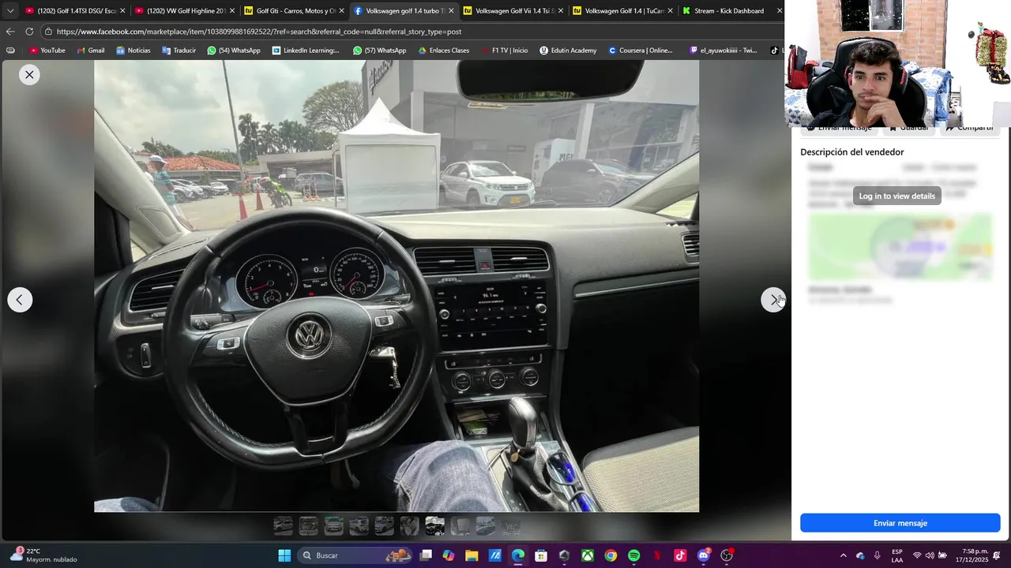View site information icon in address bar
Viewport: 1011px width, 568px height.
click(48, 32)
